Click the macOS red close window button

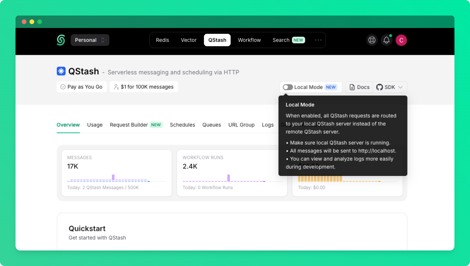click(x=24, y=22)
